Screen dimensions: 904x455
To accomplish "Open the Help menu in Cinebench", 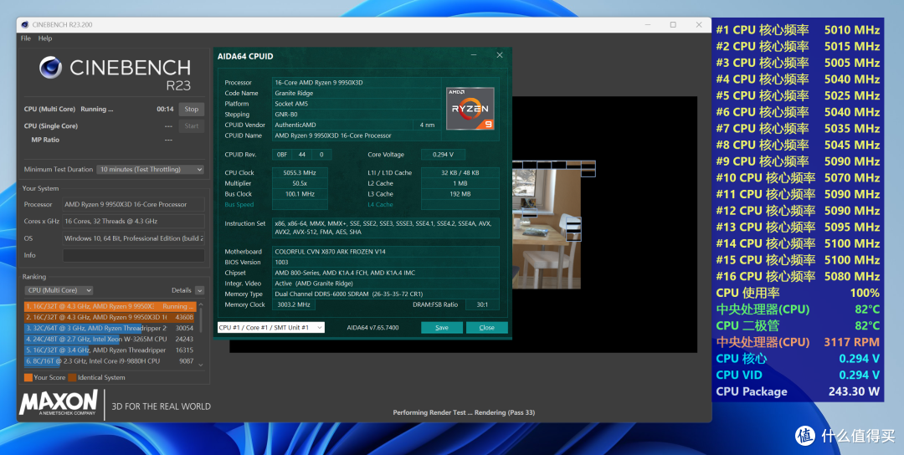I will click(x=45, y=38).
